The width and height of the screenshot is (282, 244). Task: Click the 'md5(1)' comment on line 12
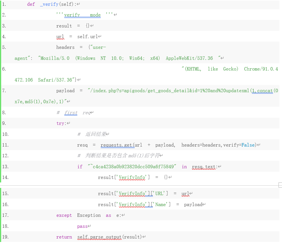point(136,156)
